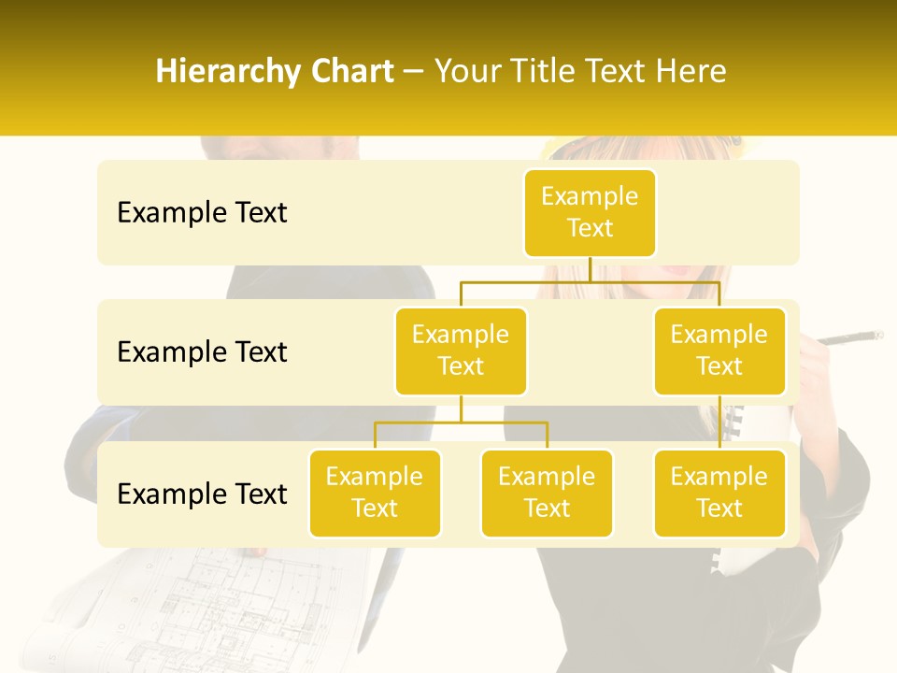Click the connector line below the top box
Image resolution: width=897 pixels, height=673 pixels.
590,270
